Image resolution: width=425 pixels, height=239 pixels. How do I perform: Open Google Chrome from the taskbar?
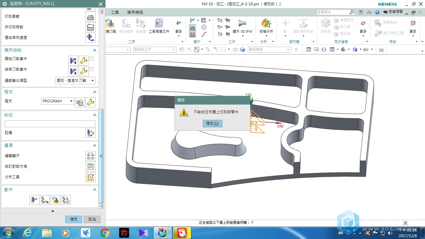[x=105, y=233]
